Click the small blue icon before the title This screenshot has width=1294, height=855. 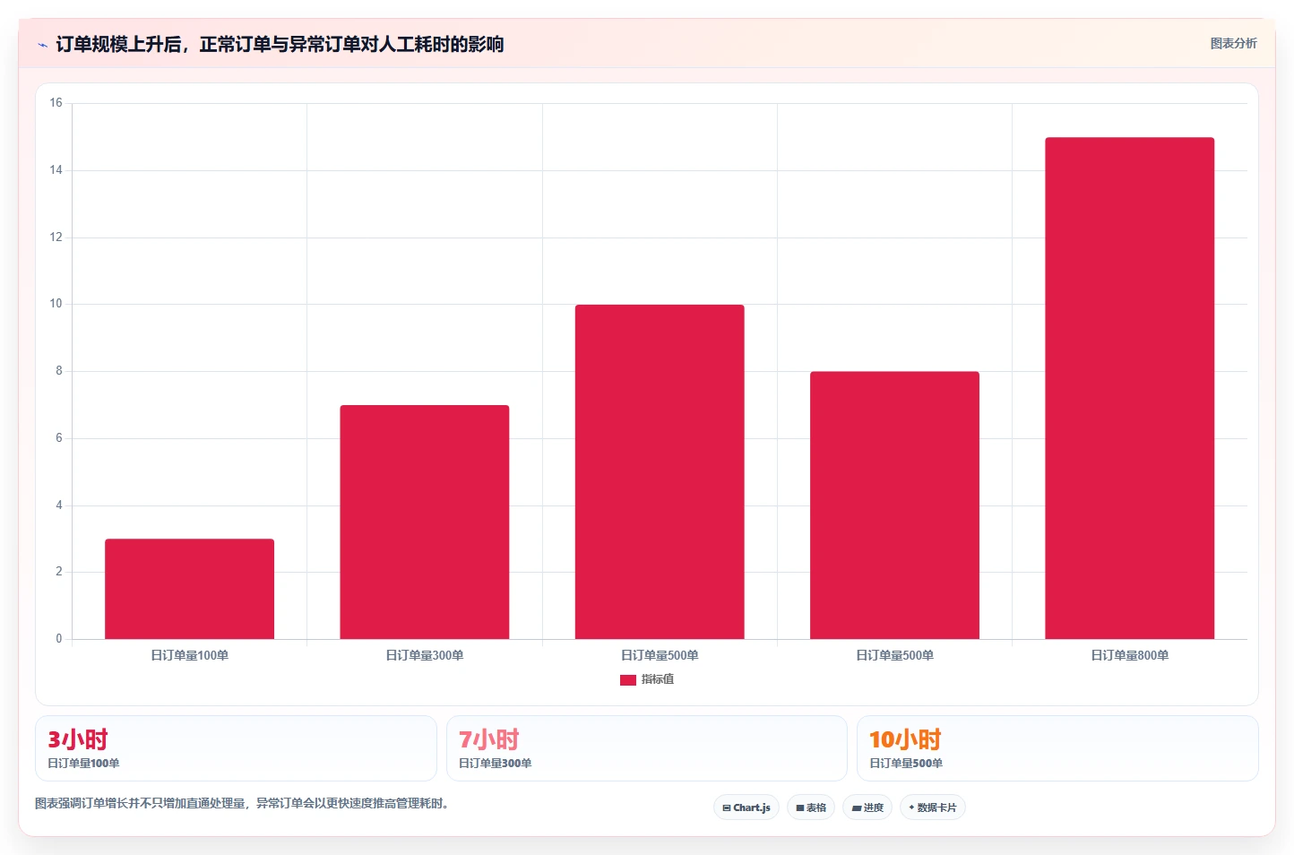(42, 45)
